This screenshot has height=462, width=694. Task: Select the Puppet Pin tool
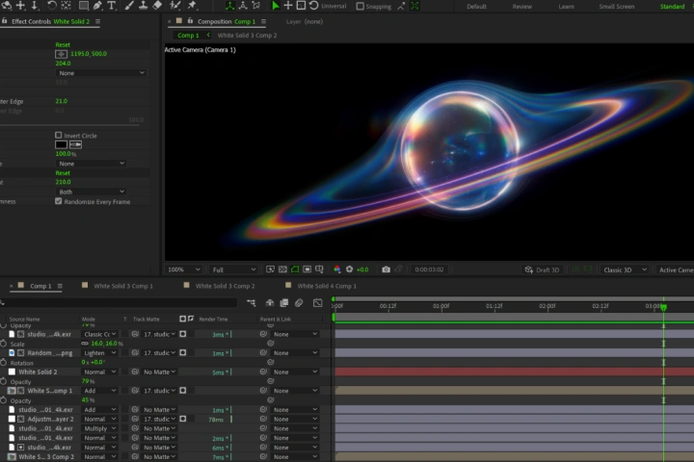pyautogui.click(x=192, y=6)
